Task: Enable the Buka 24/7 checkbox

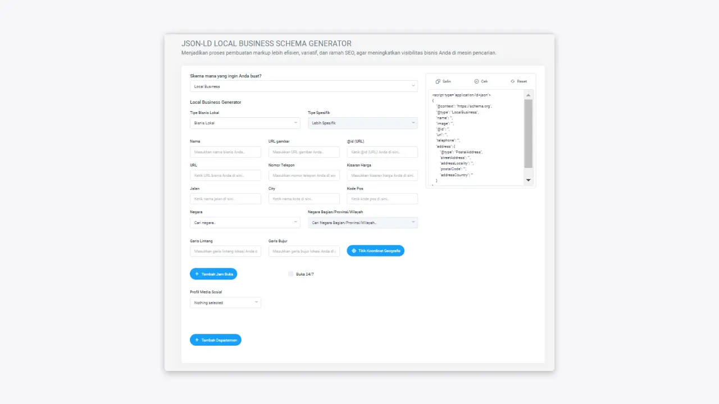Action: pos(290,274)
